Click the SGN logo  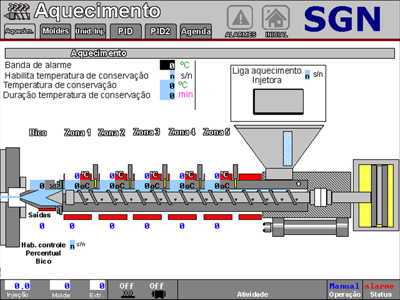[344, 18]
